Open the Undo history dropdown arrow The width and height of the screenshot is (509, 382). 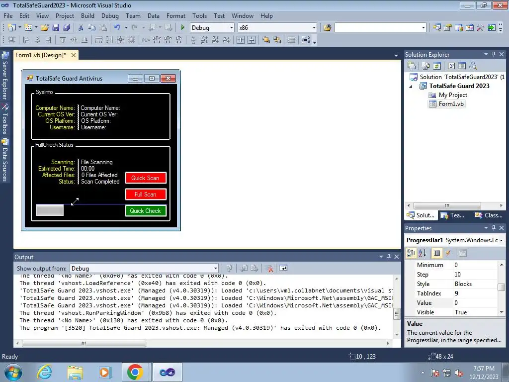pyautogui.click(x=126, y=28)
